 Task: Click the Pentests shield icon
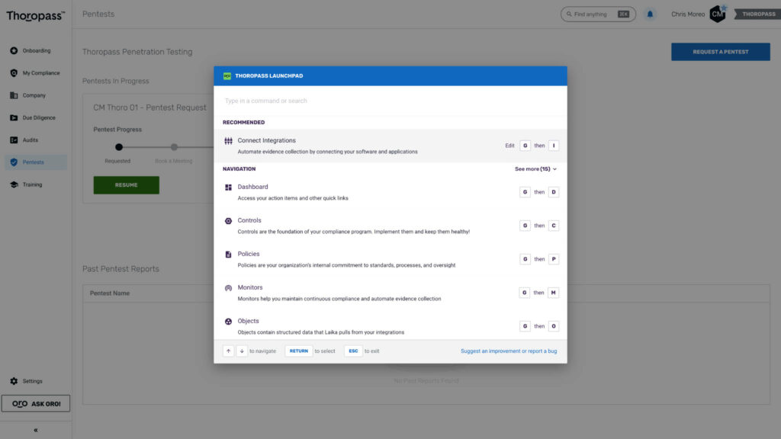[14, 162]
